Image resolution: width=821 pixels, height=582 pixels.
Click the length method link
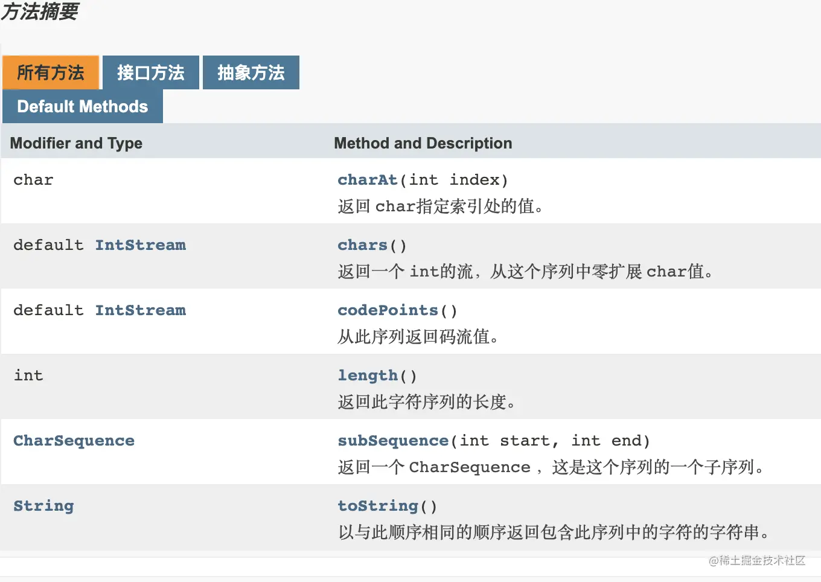368,376
